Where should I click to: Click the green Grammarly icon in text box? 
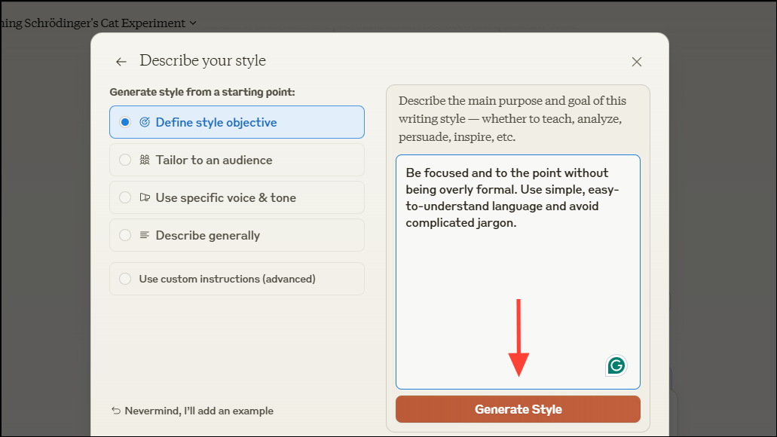pyautogui.click(x=616, y=366)
